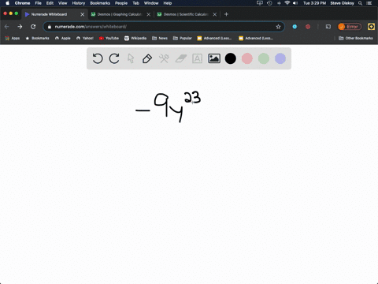The width and height of the screenshot is (378, 284).
Task: Open the Bookmarks menu in menu bar
Action: [x=100, y=3]
